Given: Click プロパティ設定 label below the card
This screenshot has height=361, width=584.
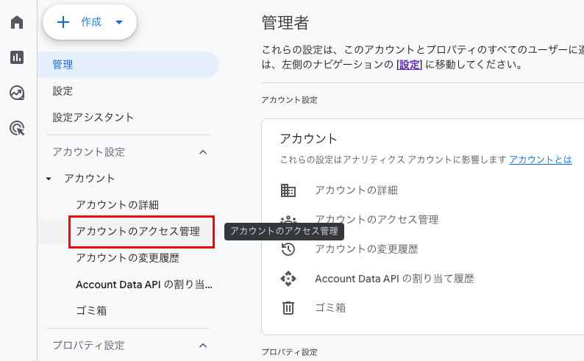Looking at the screenshot, I should (x=289, y=352).
